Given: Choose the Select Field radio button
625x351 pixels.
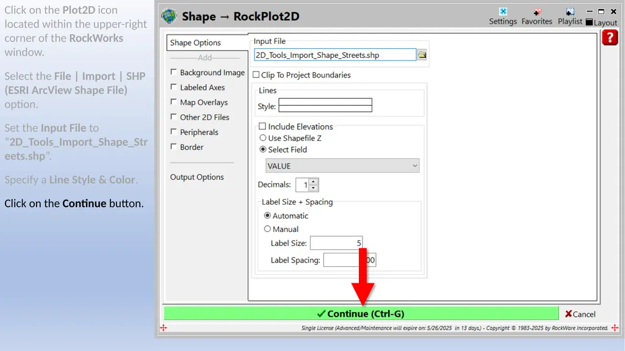Looking at the screenshot, I should pyautogui.click(x=262, y=150).
